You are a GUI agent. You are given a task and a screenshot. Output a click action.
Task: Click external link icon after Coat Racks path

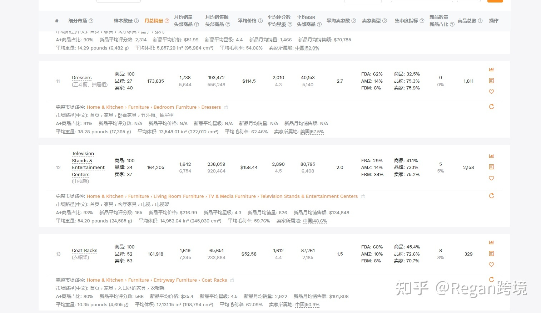(232, 280)
